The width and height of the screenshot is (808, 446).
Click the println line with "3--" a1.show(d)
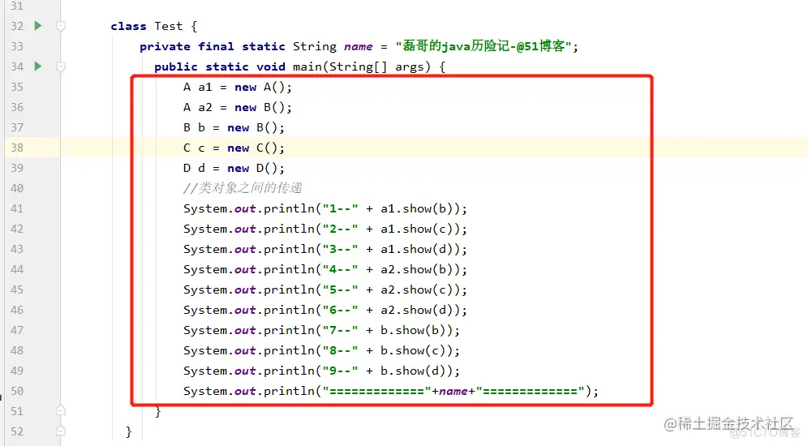tap(325, 249)
